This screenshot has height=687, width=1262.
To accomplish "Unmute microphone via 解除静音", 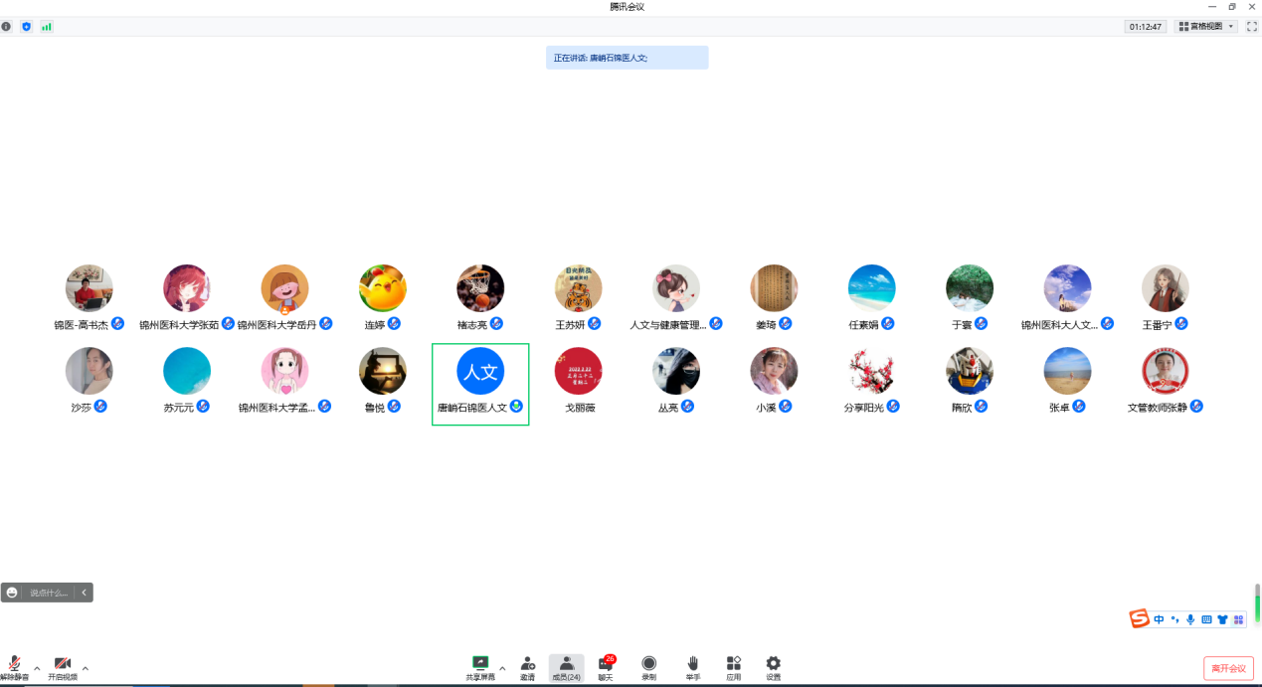I will (15, 667).
